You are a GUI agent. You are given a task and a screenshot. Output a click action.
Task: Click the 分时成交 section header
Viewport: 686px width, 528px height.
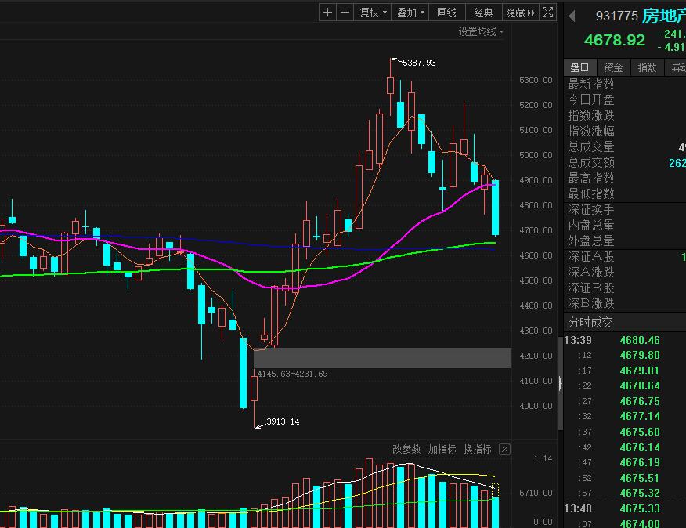tap(590, 323)
